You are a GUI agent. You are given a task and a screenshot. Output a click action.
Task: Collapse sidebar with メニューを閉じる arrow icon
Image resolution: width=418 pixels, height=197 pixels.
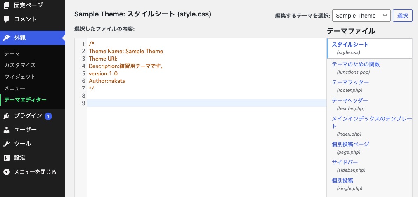pos(7,172)
